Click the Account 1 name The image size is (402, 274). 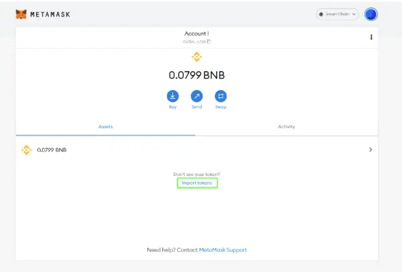(196, 33)
